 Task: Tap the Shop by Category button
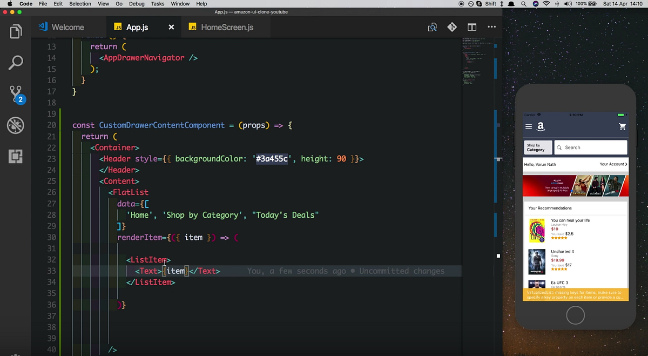pos(537,147)
